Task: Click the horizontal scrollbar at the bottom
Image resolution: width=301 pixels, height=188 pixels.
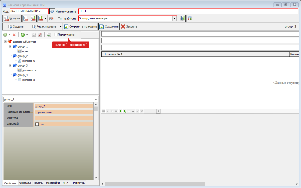Action: pyautogui.click(x=155, y=184)
